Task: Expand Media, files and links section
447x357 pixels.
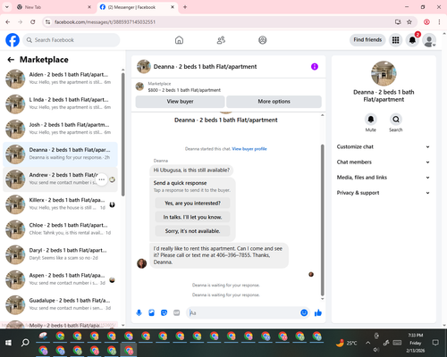Action: coord(384,178)
